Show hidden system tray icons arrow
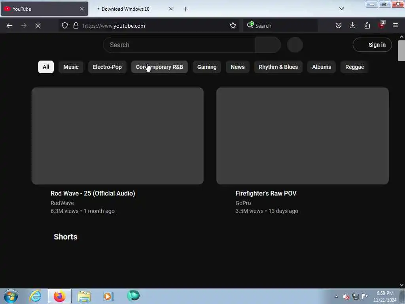This screenshot has width=405, height=304. pyautogui.click(x=336, y=297)
